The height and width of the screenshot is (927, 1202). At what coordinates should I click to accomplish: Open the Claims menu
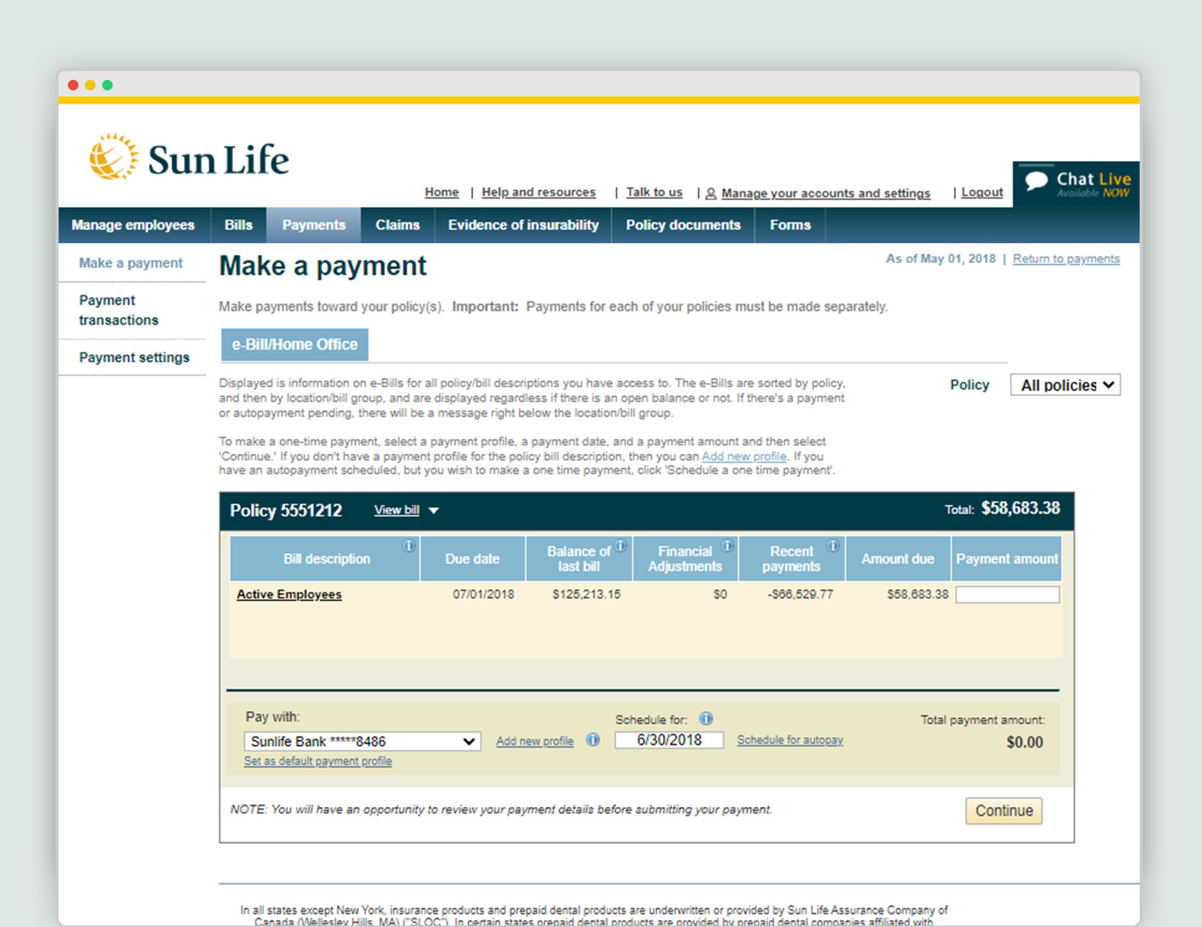tap(397, 225)
